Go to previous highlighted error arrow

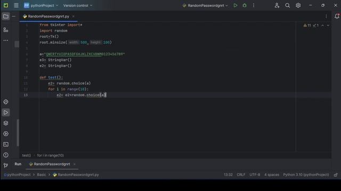point(322,25)
